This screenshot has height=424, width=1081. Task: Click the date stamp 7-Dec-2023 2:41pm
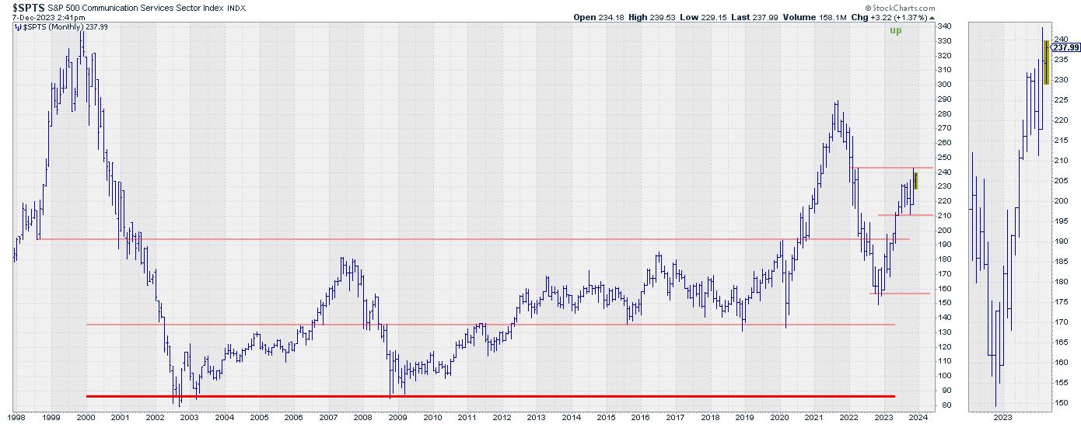(x=51, y=16)
